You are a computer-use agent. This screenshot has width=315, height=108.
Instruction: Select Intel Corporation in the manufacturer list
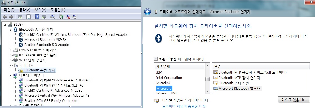pyautogui.click(x=169, y=78)
